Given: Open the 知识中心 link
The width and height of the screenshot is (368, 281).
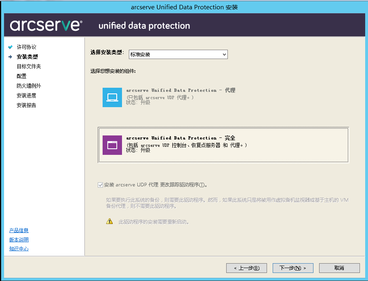Looking at the screenshot, I should pyautogui.click(x=19, y=249).
